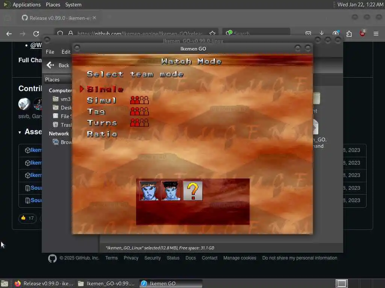Choose Tag team mode option
385x288 pixels.
[x=96, y=112]
